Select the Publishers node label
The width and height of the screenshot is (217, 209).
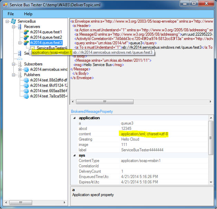(32, 75)
